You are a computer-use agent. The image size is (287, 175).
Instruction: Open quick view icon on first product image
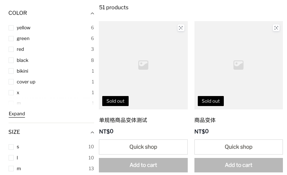(x=181, y=28)
